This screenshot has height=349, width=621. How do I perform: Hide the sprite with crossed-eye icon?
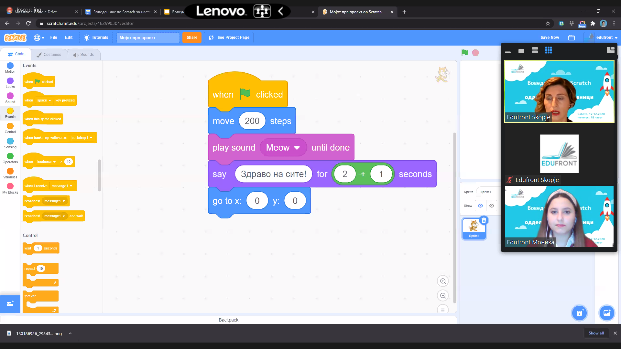pos(492,206)
